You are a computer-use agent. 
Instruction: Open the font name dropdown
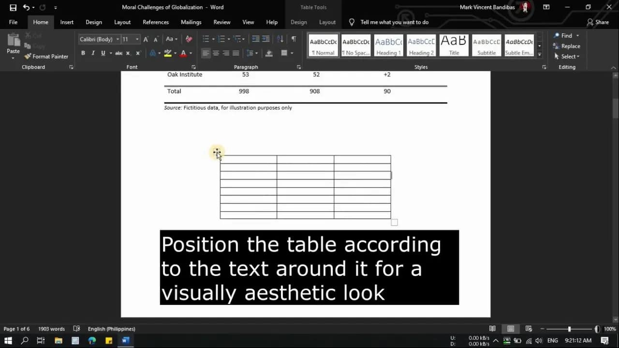(118, 39)
